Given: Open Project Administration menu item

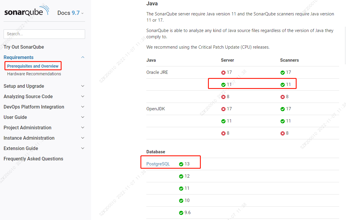Looking at the screenshot, I should (27, 127).
